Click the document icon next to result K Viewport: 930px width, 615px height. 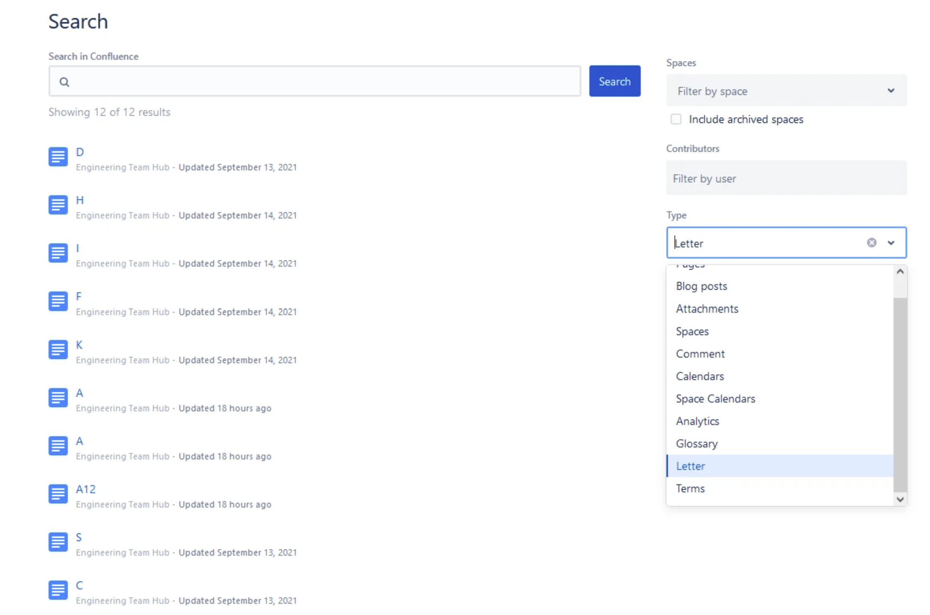[x=58, y=349]
